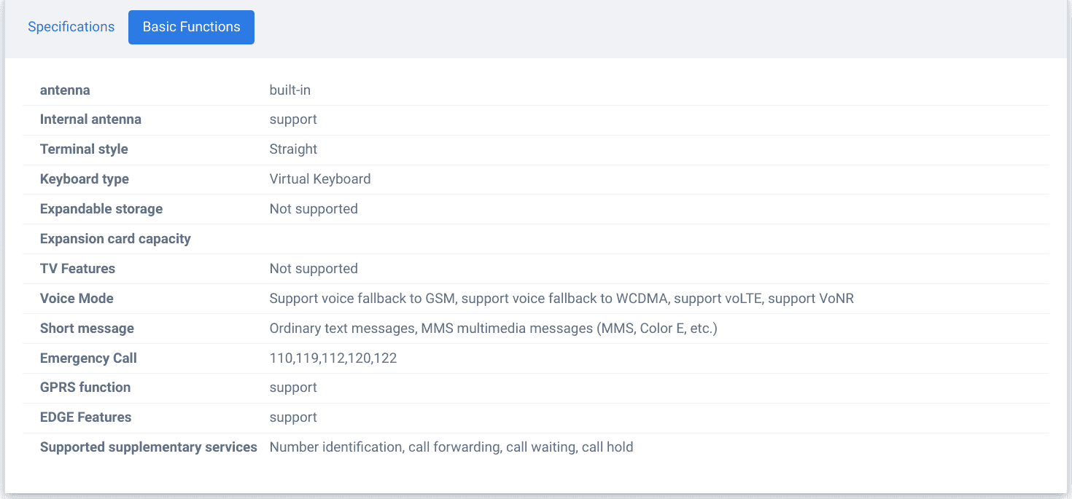Click the Emergency Call numbers value
This screenshot has width=1072, height=499.
pos(333,358)
